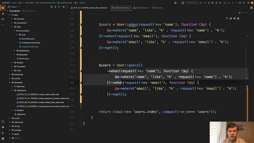Viewport: 254px width, 143px height.
Task: Open Terminal icon in bottom-left sidebar
Action: click(x=3, y=139)
